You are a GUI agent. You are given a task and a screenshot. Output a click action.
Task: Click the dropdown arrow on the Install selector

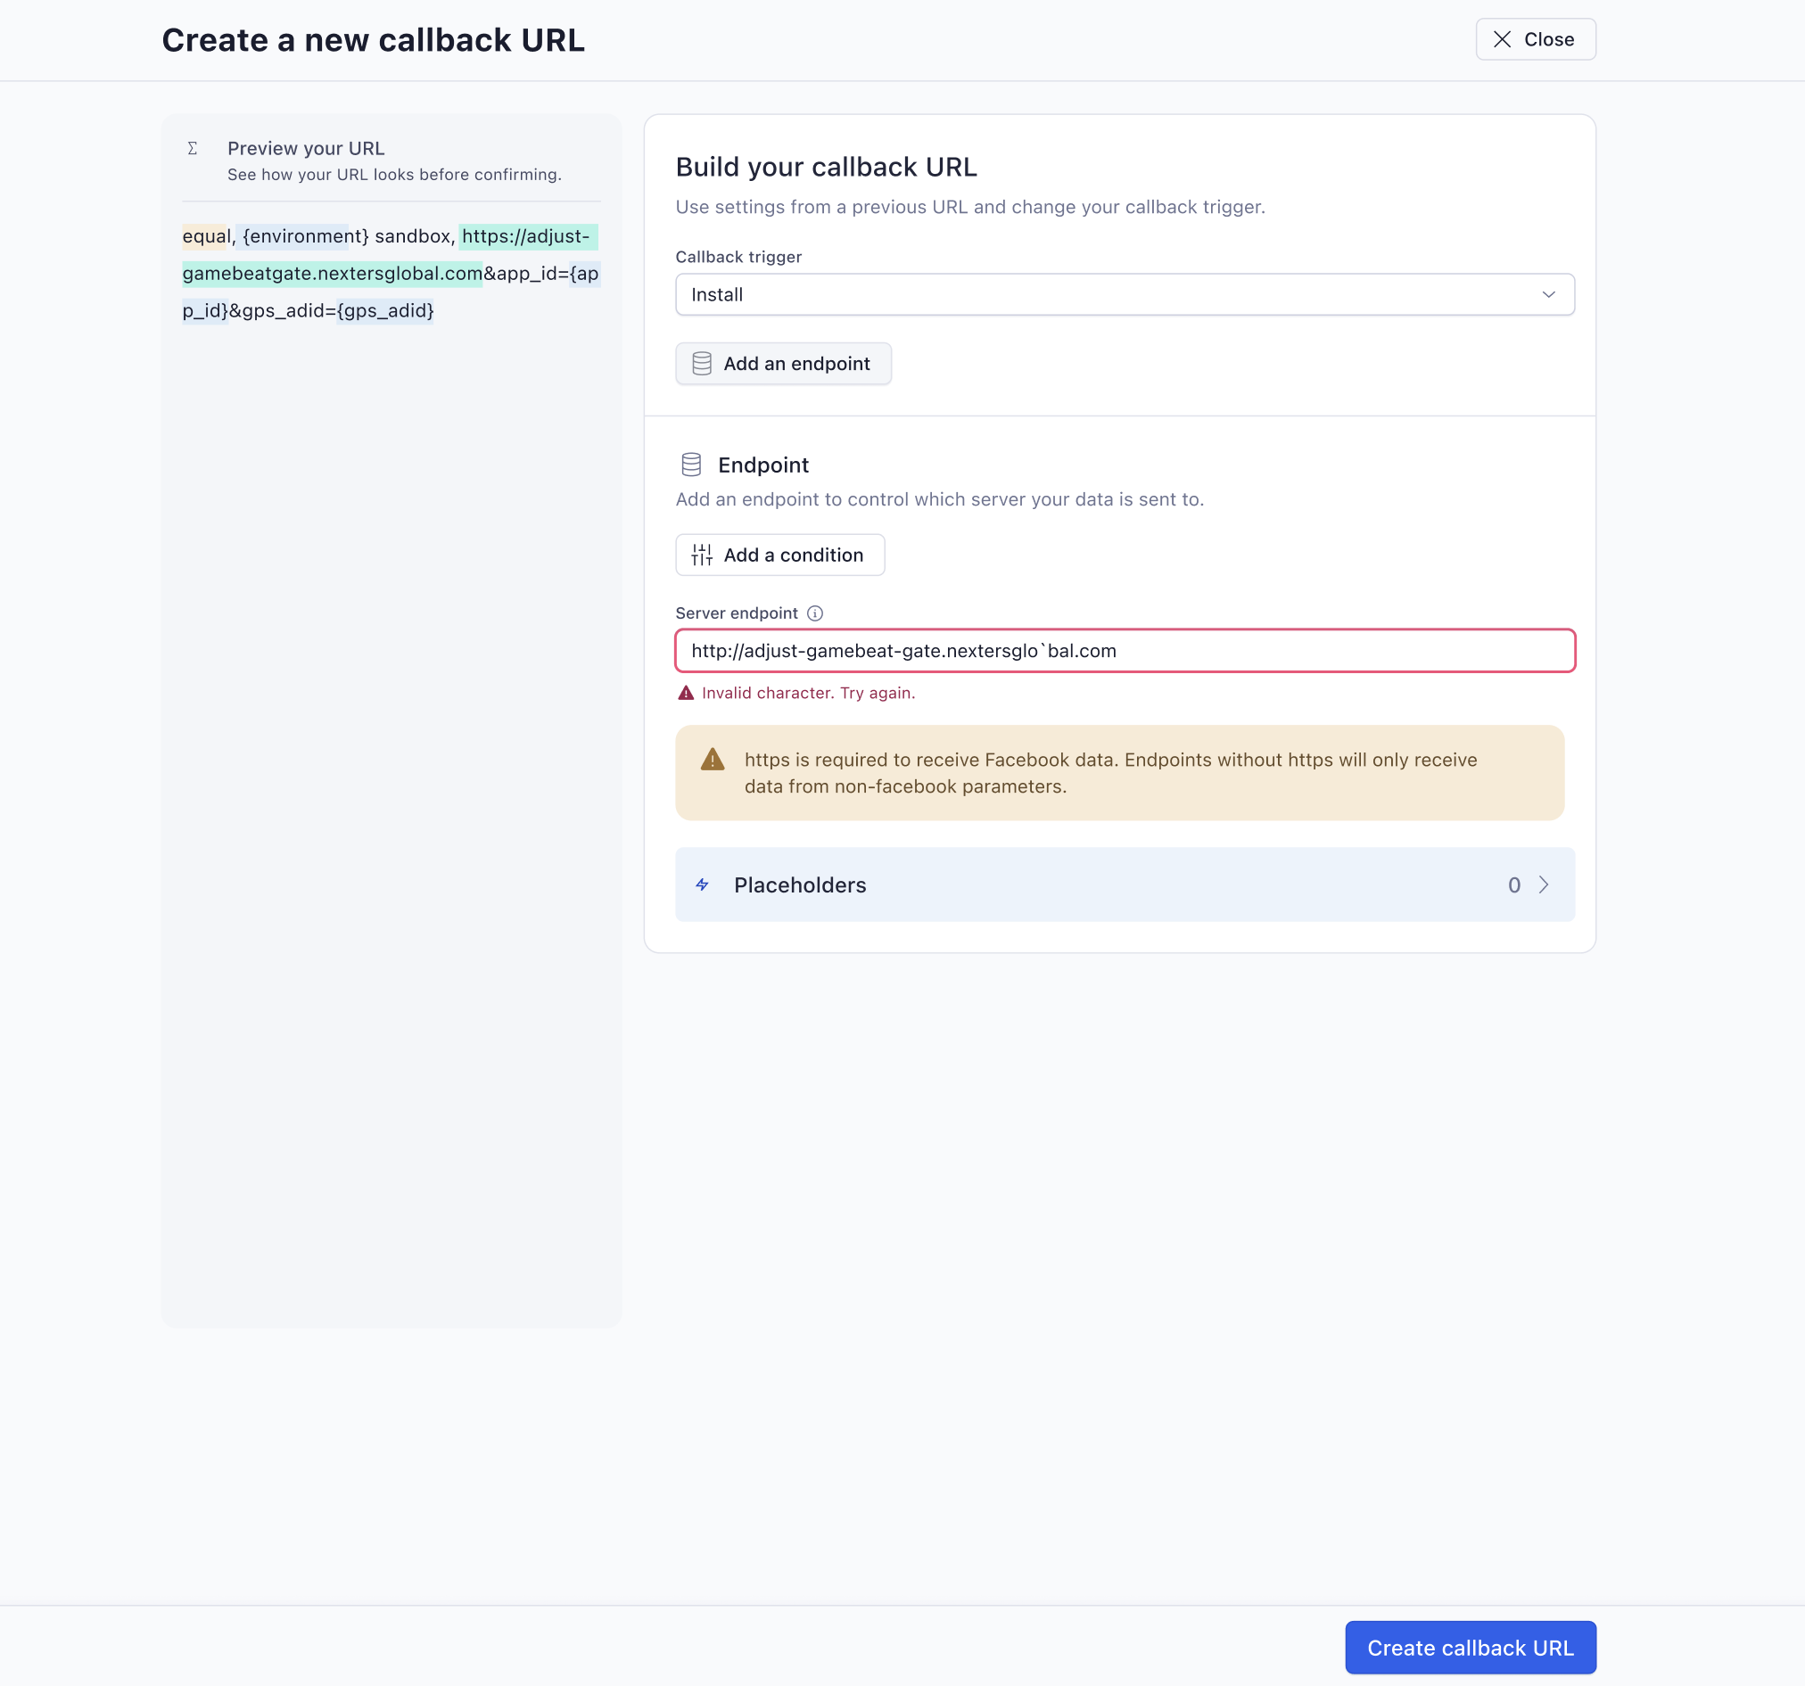[1549, 294]
